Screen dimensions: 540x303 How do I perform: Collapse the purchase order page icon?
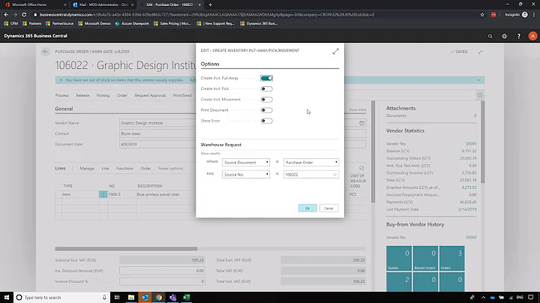(481, 52)
